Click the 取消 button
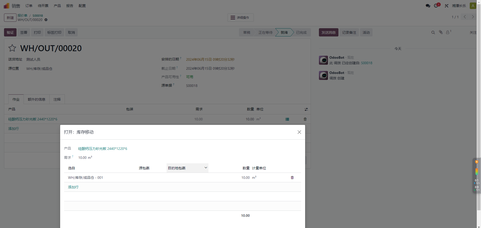 pos(71,32)
